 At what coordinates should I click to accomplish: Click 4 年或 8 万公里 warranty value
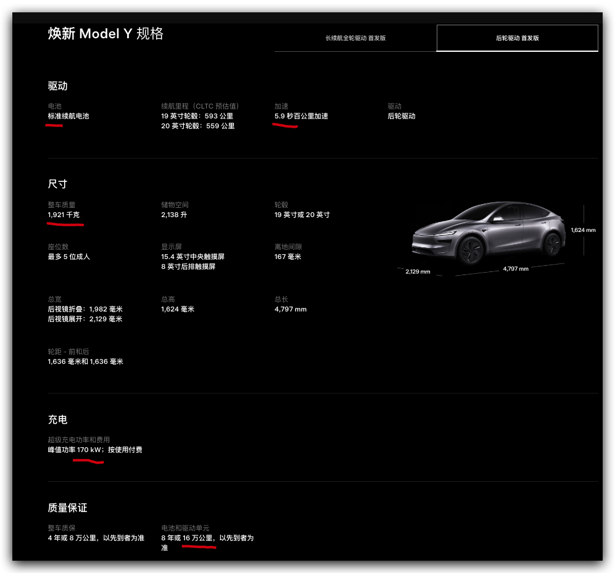tap(96, 538)
